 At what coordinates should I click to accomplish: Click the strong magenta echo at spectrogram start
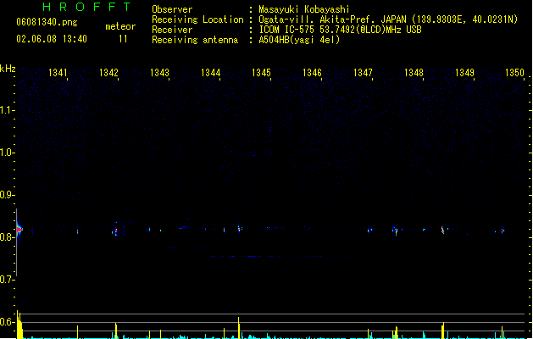(x=19, y=230)
